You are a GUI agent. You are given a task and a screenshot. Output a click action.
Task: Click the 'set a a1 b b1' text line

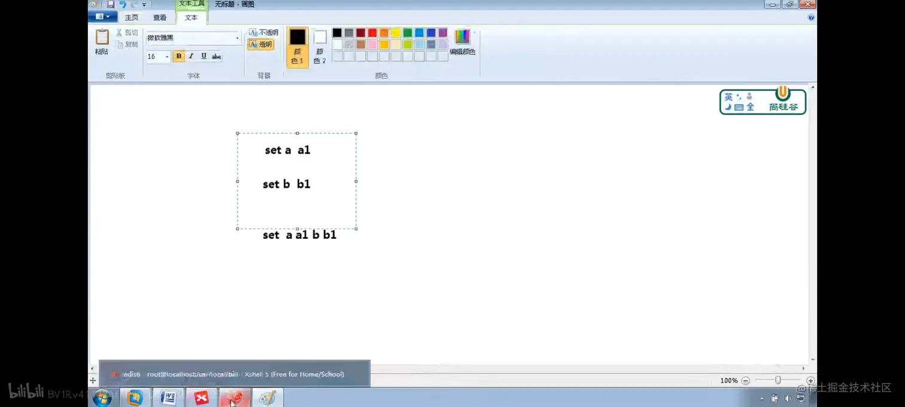[x=300, y=235]
